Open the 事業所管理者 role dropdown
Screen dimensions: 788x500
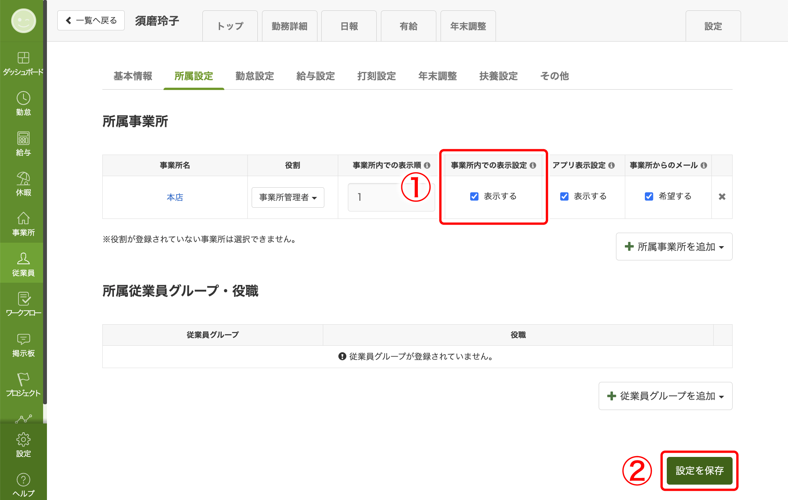click(288, 197)
